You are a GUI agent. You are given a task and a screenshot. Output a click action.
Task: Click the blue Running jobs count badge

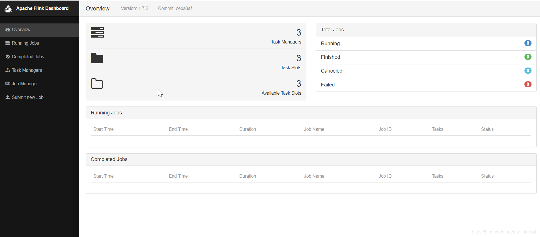click(528, 43)
